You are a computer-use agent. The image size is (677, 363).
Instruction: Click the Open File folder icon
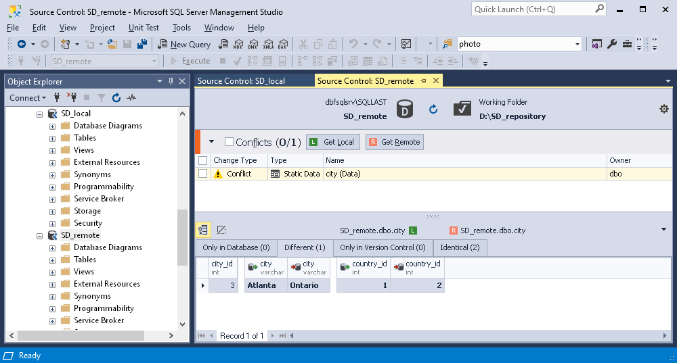pos(112,44)
